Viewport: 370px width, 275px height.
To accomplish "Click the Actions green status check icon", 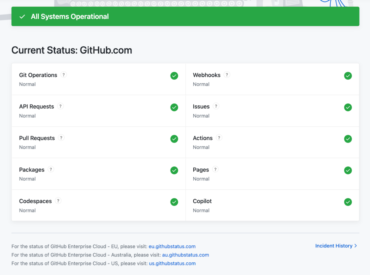I will tap(348, 139).
